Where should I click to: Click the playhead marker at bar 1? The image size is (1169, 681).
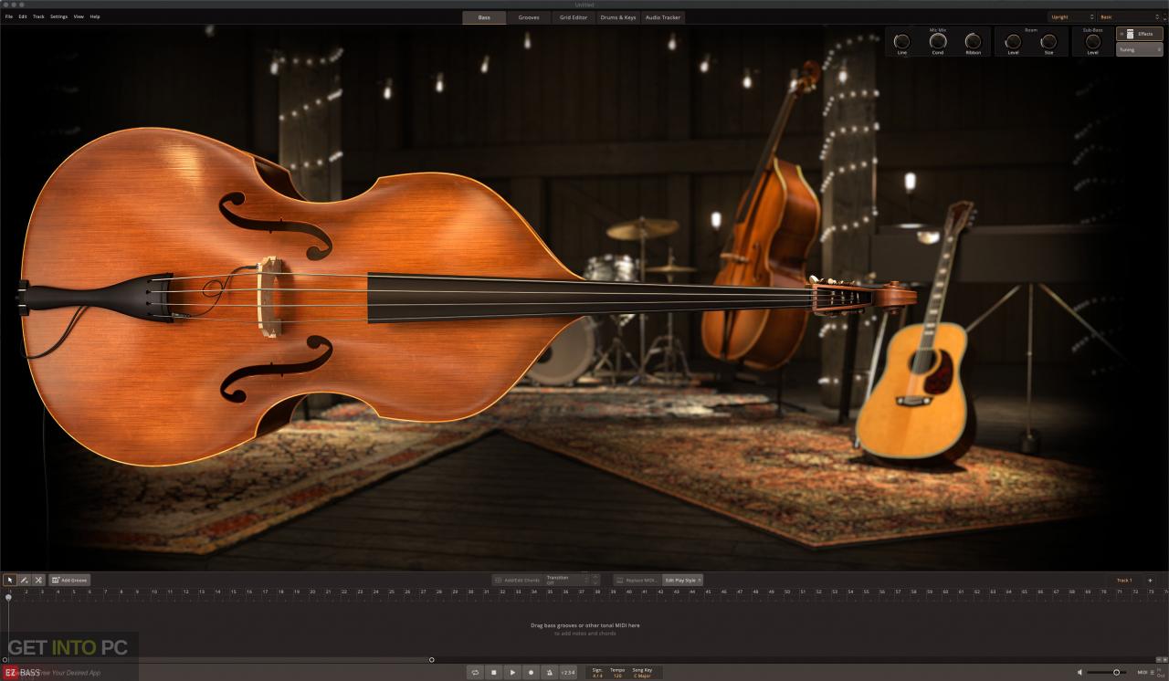[9, 597]
